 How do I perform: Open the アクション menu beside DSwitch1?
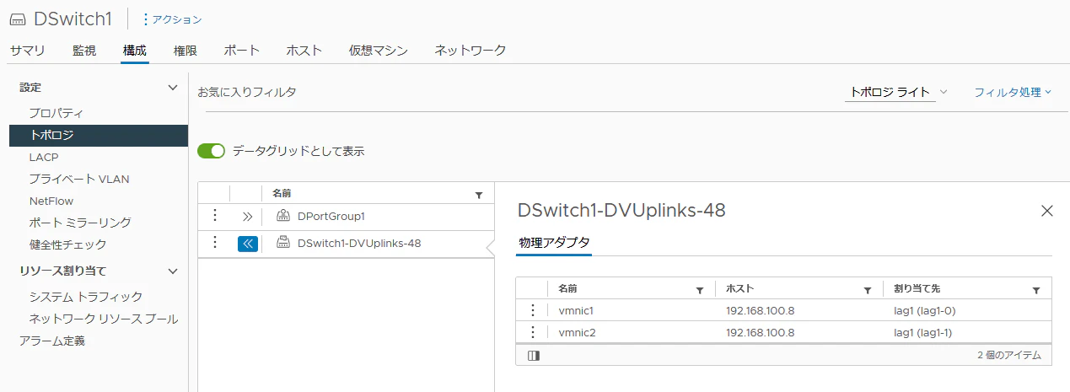(x=172, y=19)
